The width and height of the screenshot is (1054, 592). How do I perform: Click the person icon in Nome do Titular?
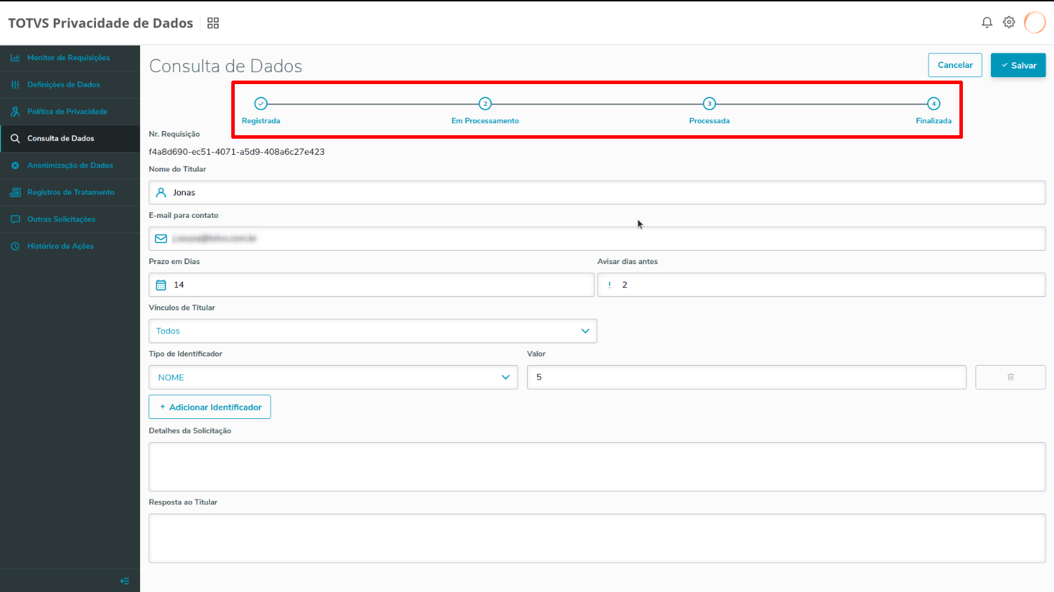[161, 192]
